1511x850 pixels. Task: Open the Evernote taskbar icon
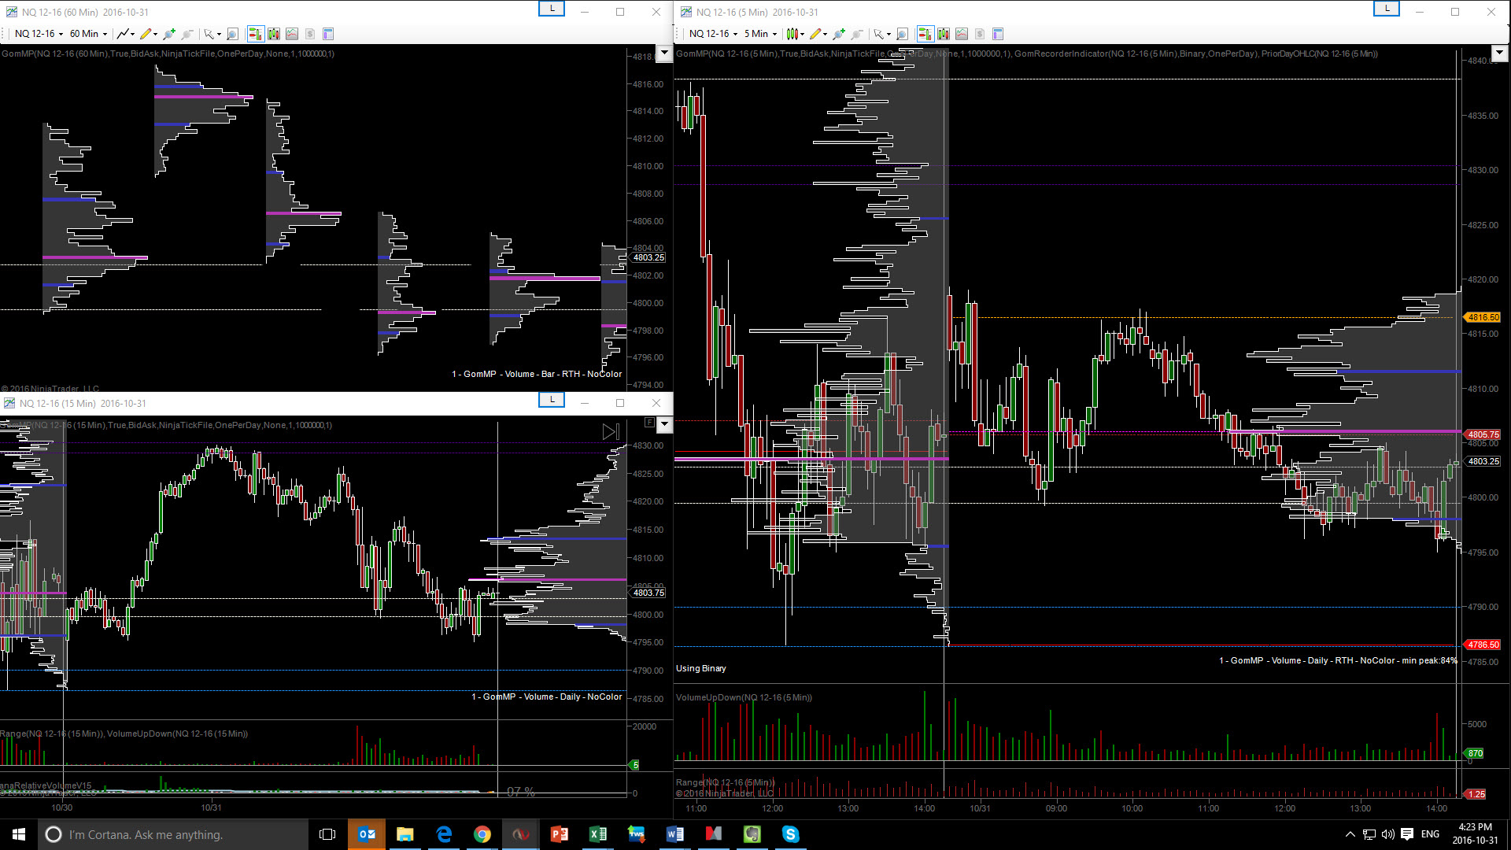click(x=752, y=834)
